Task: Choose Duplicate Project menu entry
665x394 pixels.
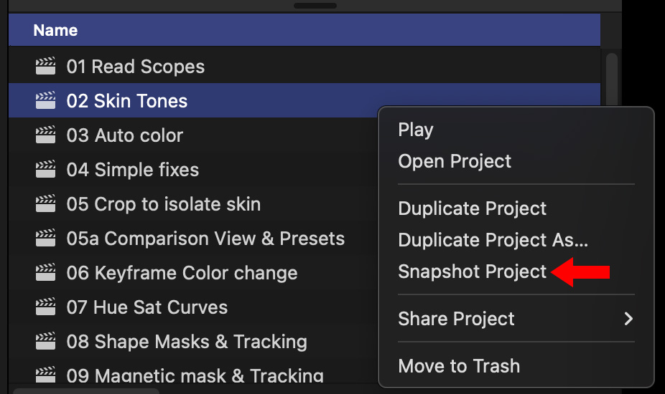Action: point(472,208)
